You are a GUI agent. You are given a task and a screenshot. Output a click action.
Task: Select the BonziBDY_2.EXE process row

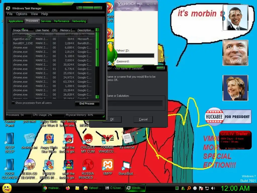click(53, 43)
